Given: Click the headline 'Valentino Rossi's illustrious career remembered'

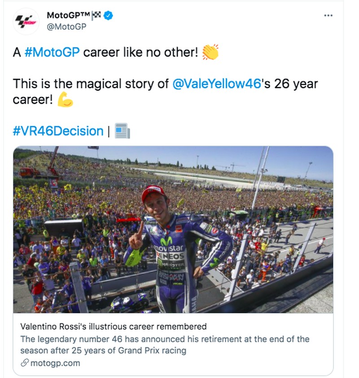Looking at the screenshot, I should click(114, 326).
